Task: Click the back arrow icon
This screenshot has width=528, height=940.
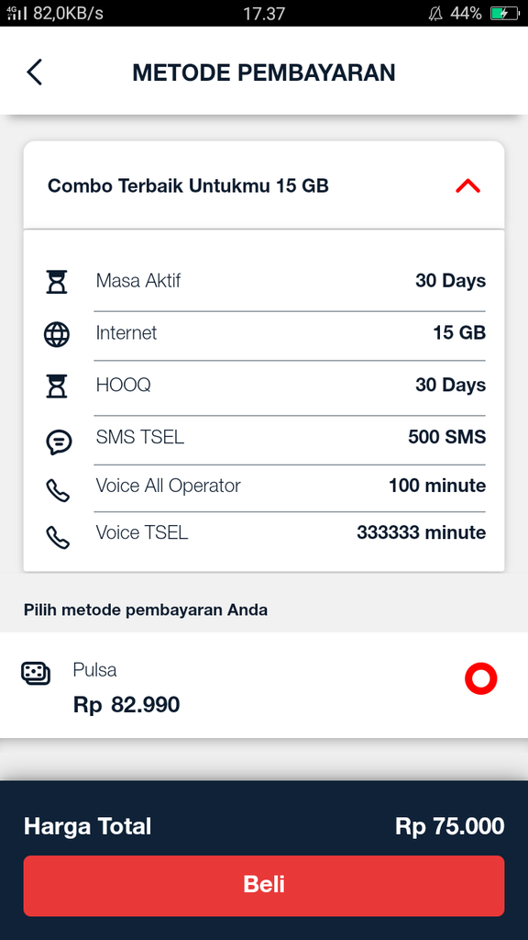Action: click(35, 71)
